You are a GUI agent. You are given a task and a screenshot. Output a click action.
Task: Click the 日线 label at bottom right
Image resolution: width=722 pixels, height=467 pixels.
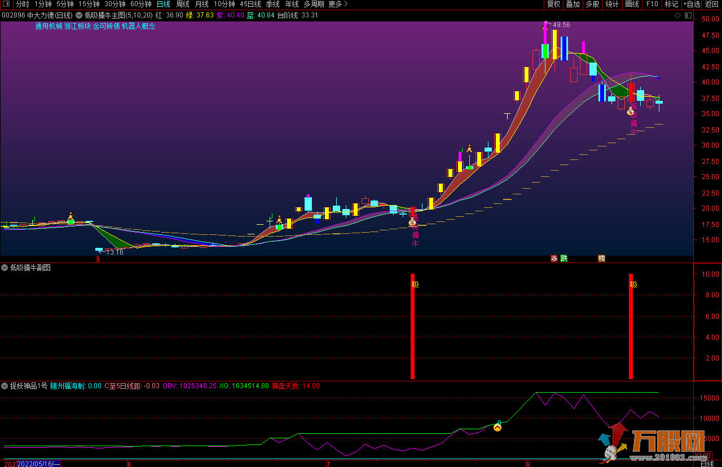(x=707, y=464)
